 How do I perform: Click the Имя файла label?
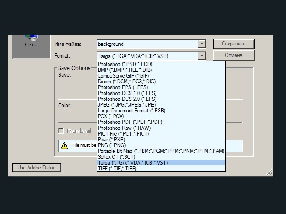tap(68, 44)
